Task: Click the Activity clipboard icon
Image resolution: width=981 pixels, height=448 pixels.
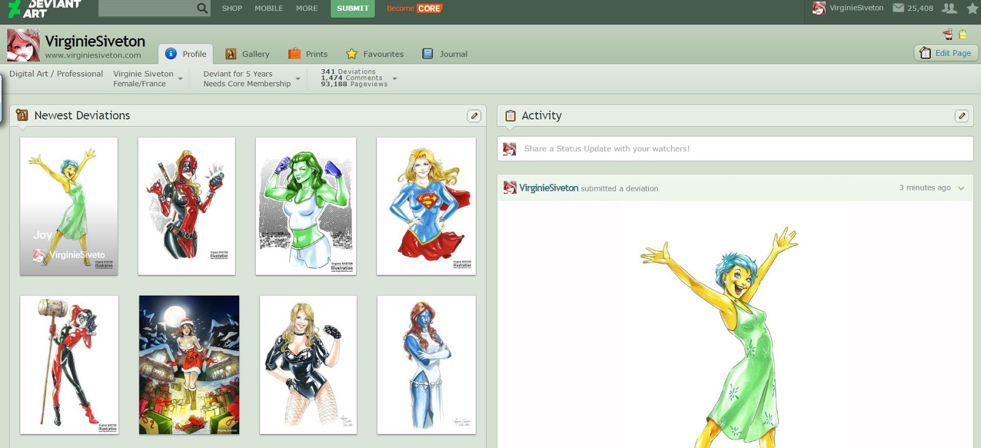Action: [x=510, y=116]
